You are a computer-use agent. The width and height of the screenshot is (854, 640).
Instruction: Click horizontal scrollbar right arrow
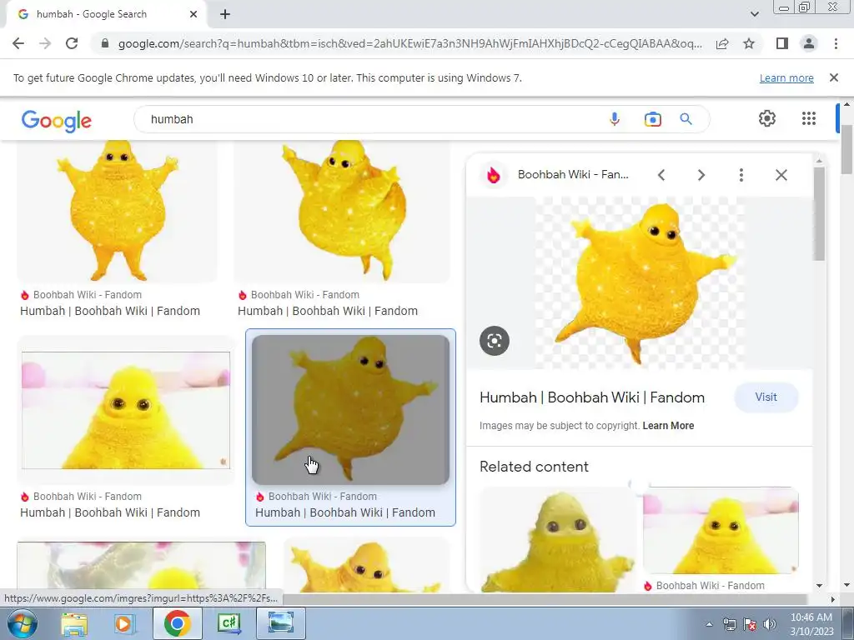coord(833,599)
